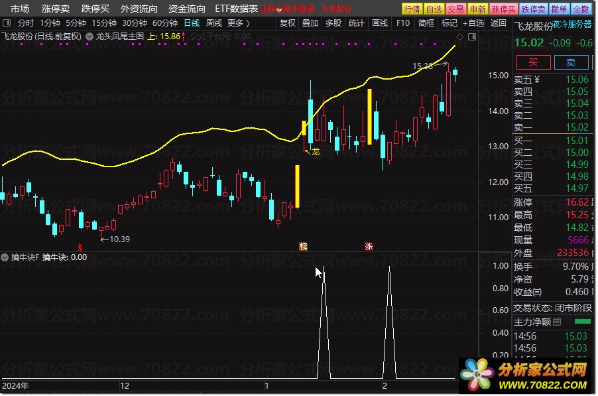This screenshot has width=598, height=396.
Task: Click the blue 卖 sell button
Action: click(571, 62)
